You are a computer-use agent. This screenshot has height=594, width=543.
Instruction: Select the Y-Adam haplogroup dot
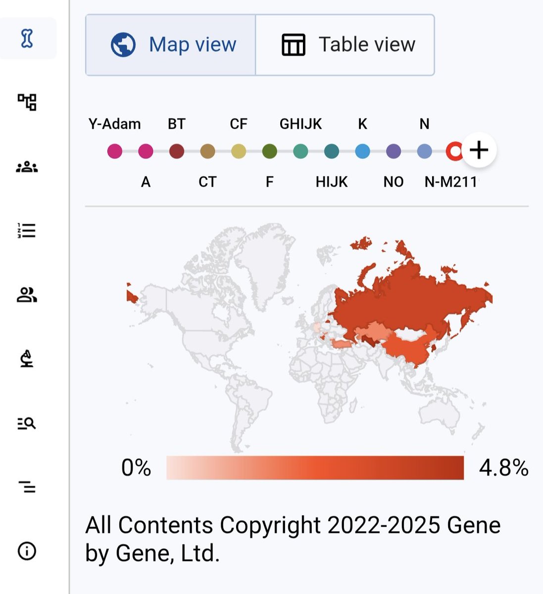115,151
